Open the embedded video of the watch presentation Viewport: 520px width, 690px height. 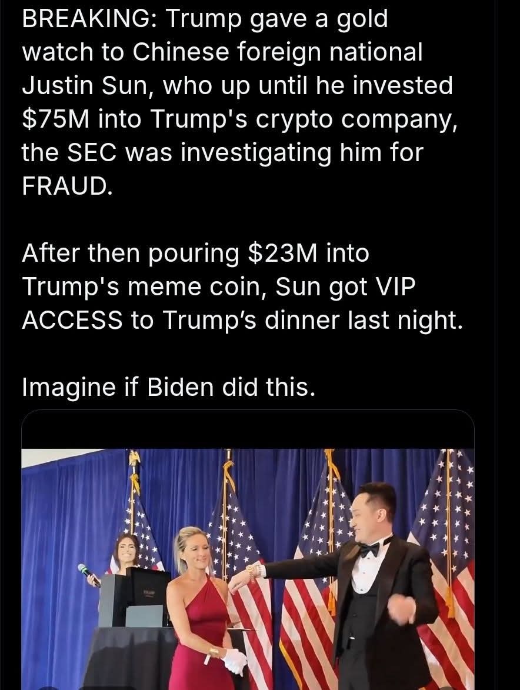(x=248, y=568)
